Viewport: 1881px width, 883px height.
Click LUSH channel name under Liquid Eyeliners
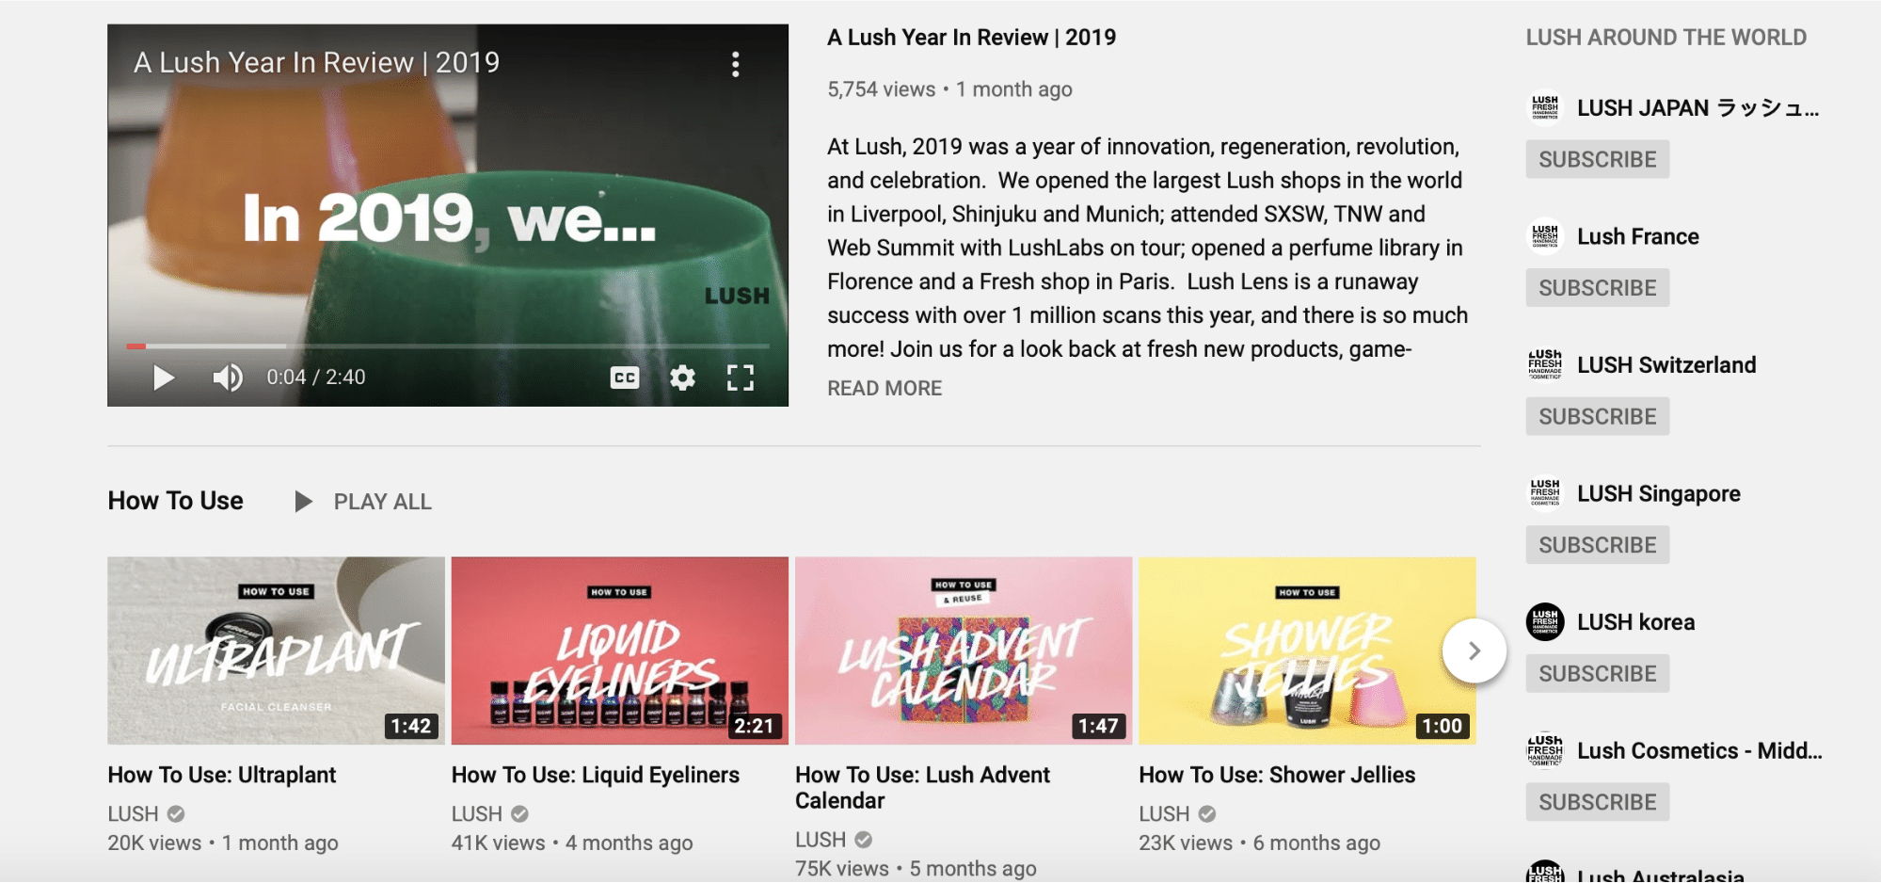[x=476, y=813]
